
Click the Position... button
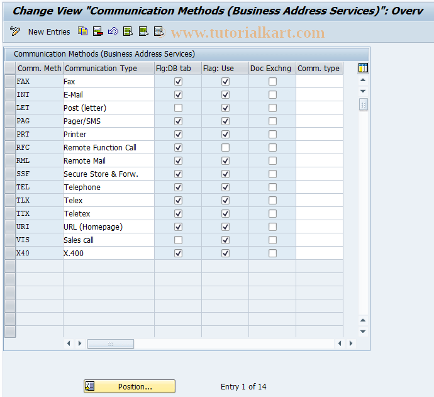point(130,386)
